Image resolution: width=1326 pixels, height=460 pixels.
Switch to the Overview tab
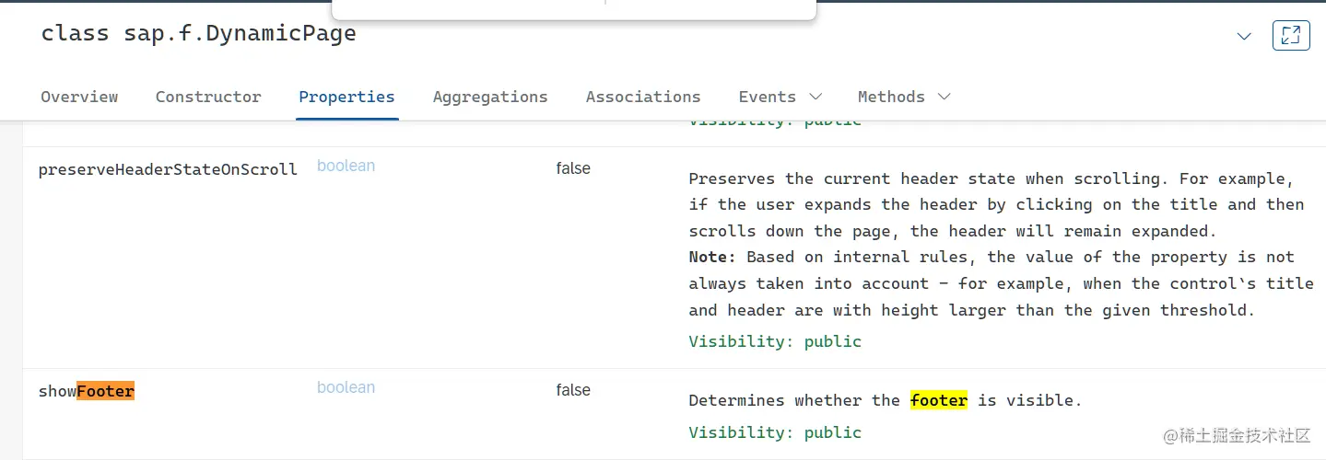(79, 97)
